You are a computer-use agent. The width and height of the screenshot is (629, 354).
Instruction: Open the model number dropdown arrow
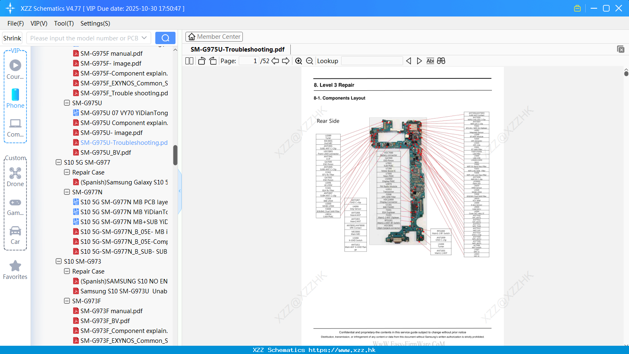[x=144, y=38]
